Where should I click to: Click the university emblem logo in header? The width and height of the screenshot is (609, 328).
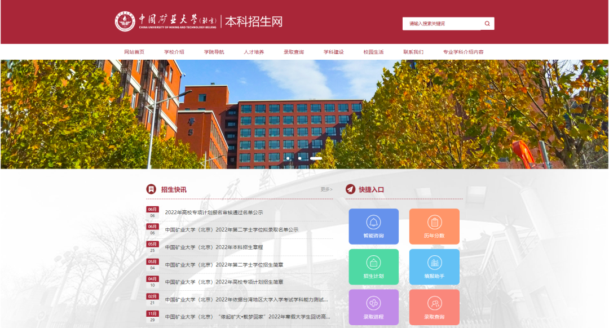point(125,21)
